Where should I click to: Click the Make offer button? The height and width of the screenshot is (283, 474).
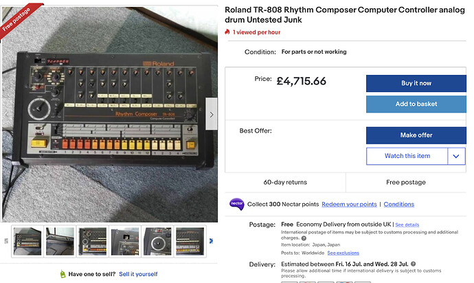click(416, 135)
